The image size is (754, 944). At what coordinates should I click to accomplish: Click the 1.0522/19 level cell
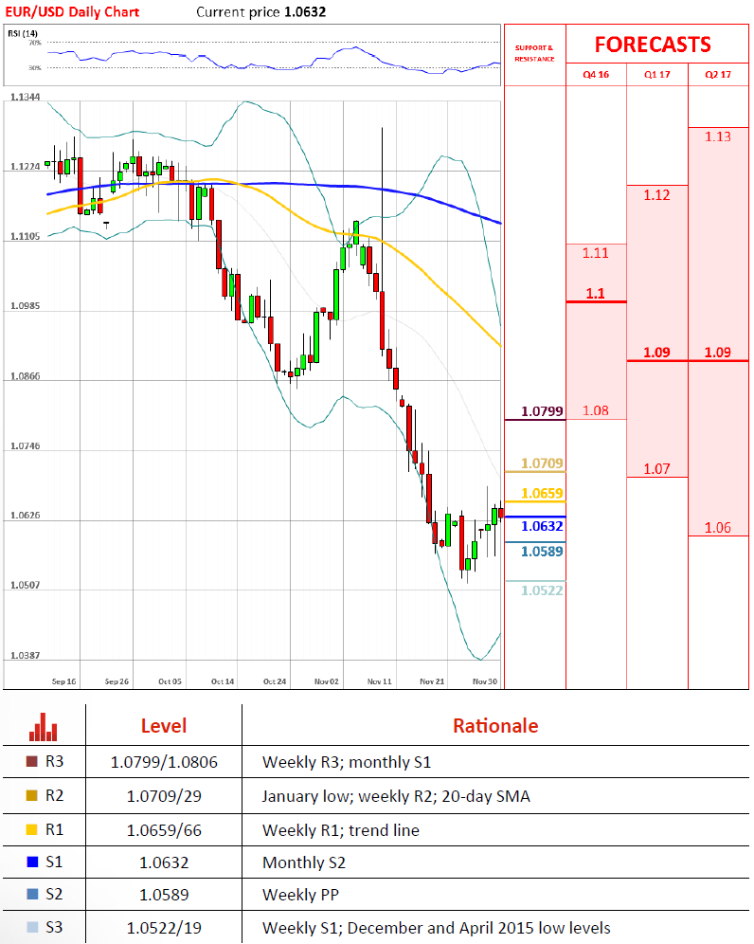coord(164,928)
